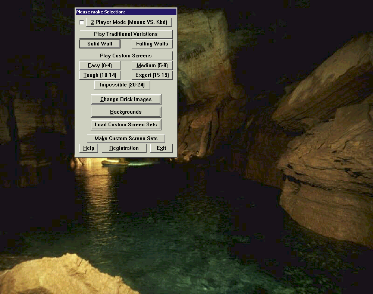Open Make Custom Screen Sets
The height and width of the screenshot is (294, 373).
click(x=126, y=138)
